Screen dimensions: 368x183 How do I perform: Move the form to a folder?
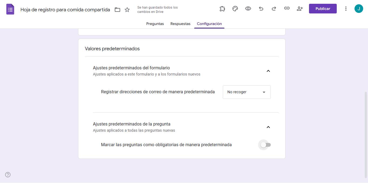tap(117, 9)
